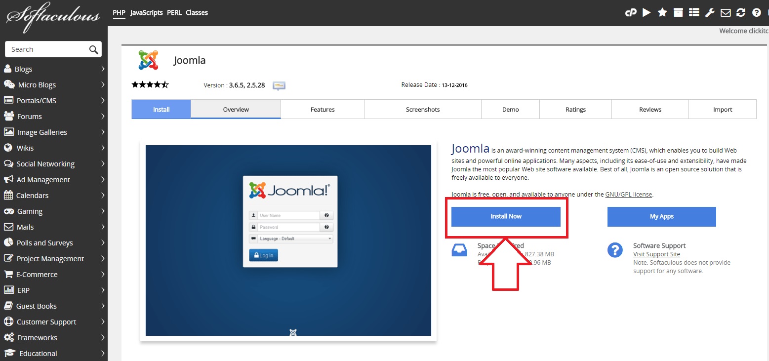Click the Space Required inbox icon

[459, 250]
